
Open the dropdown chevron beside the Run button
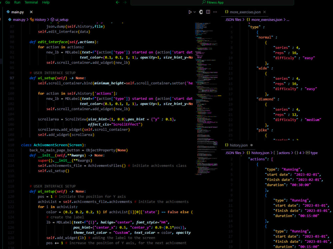click(x=194, y=12)
